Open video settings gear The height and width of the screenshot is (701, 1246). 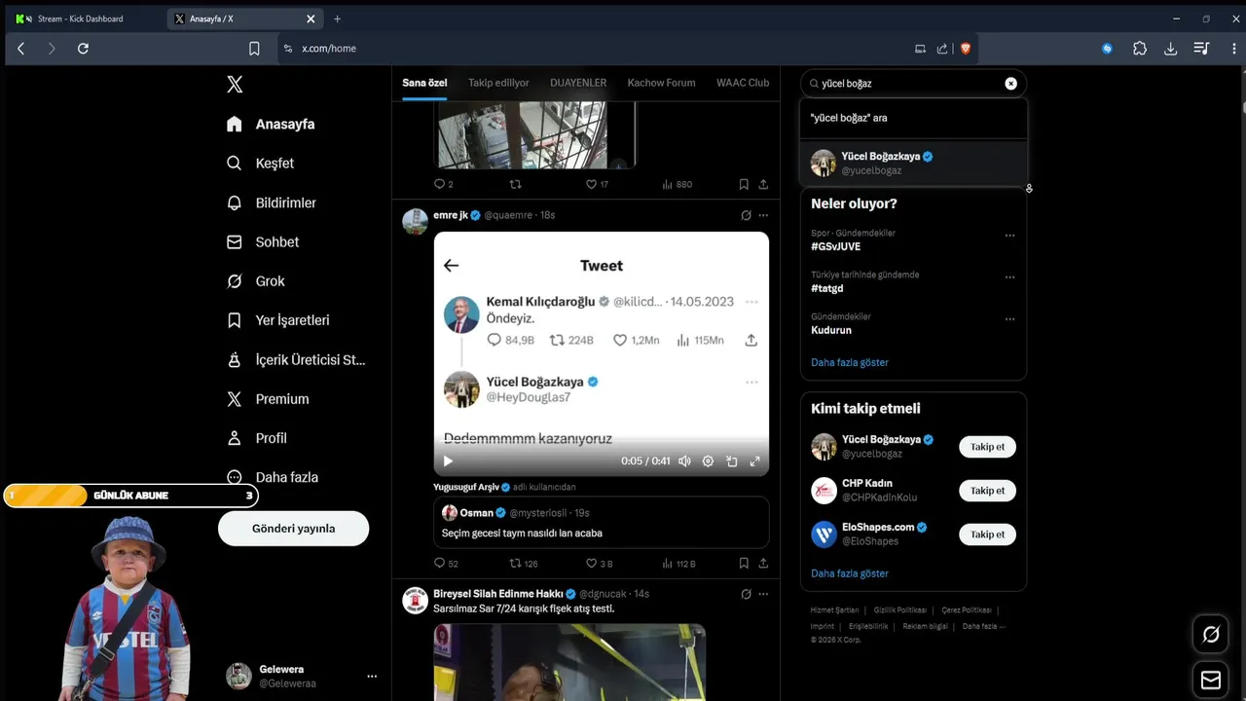[708, 461]
